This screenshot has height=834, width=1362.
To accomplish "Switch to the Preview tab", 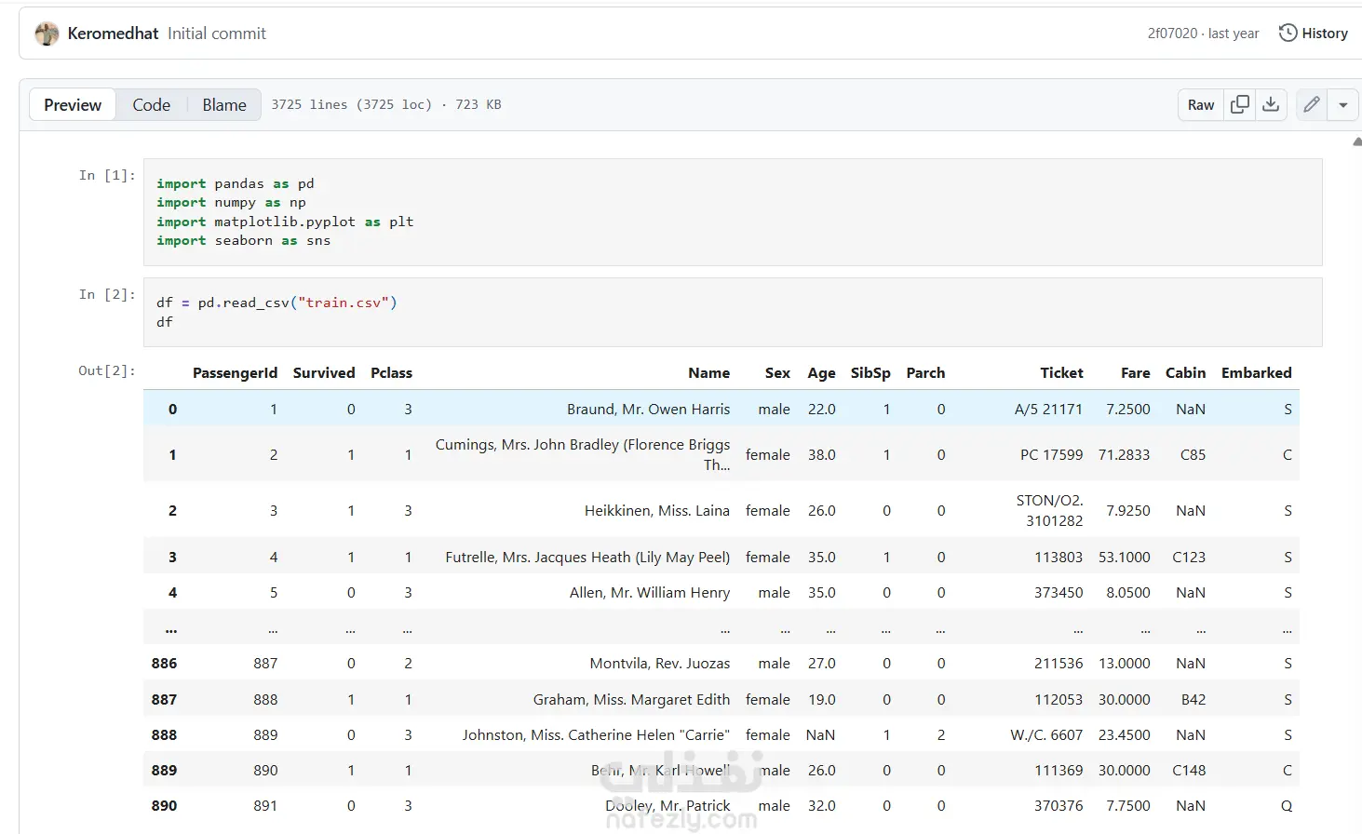I will 73,105.
